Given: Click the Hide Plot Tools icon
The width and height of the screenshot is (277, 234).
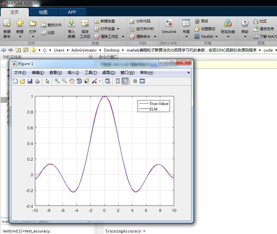Looking at the screenshot, I should click(135, 81).
